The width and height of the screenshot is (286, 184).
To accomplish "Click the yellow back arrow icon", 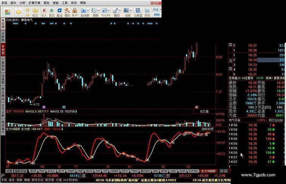I will pyautogui.click(x=19, y=12).
